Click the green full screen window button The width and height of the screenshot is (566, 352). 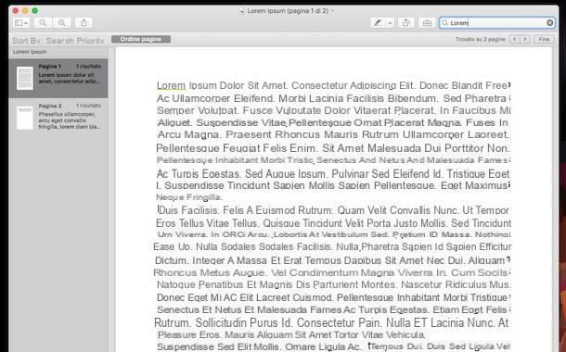(x=34, y=11)
